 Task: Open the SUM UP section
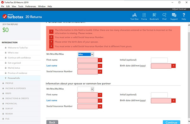click(x=20, y=108)
